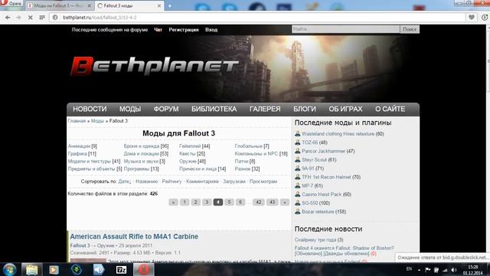The image size is (490, 276).
Task: Open the БЛОГИ navigation menu
Action: tap(305, 109)
